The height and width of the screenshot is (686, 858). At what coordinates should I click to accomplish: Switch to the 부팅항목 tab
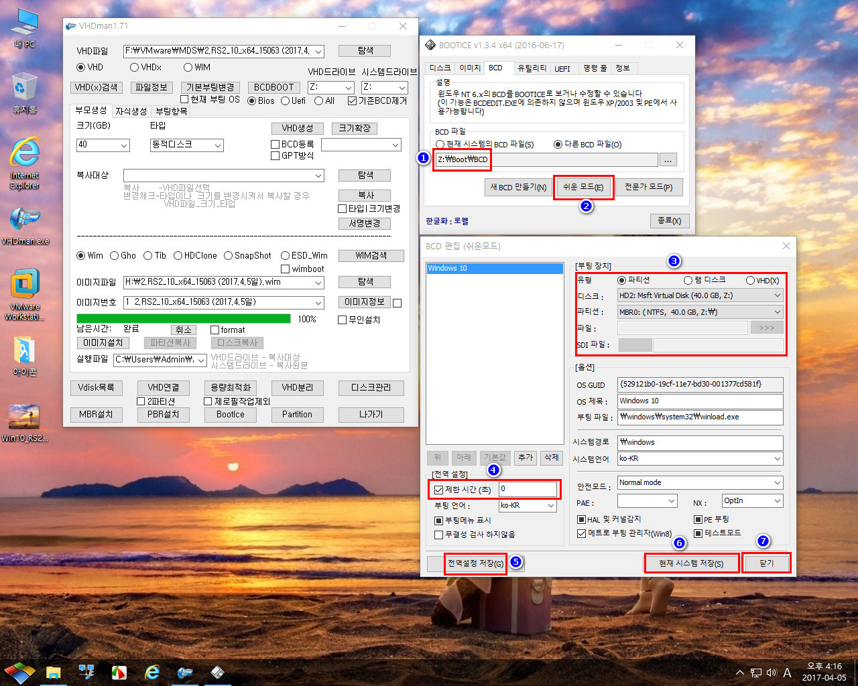pyautogui.click(x=171, y=111)
